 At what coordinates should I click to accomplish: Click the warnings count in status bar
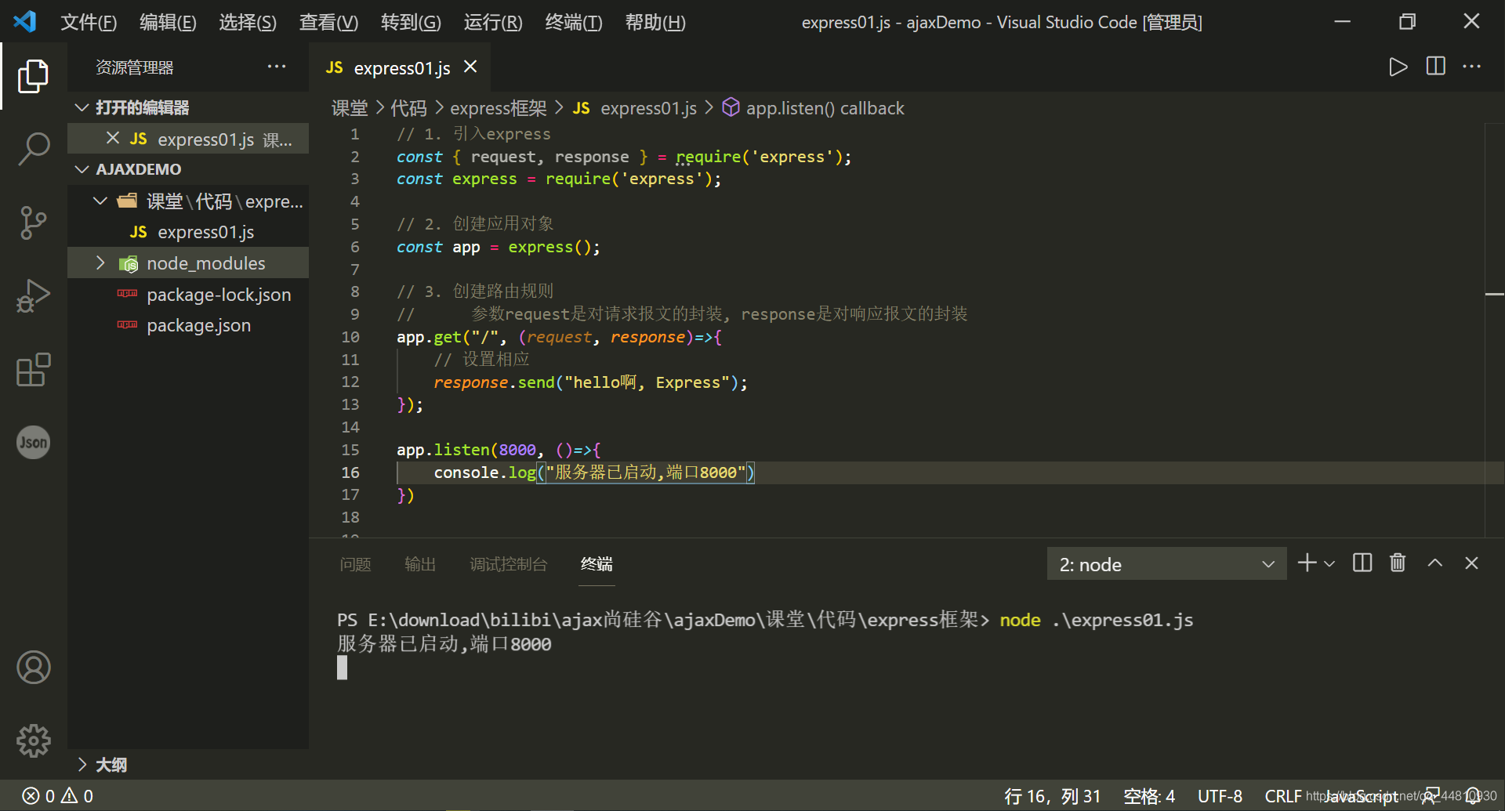[x=77, y=796]
